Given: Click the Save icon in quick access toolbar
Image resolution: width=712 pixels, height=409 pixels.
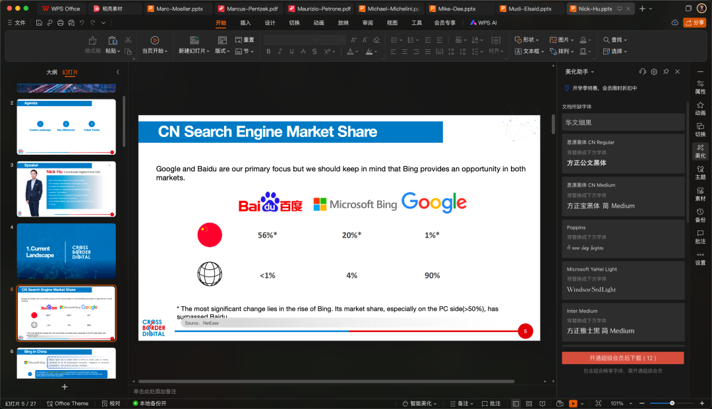Looking at the screenshot, I should tap(39, 22).
